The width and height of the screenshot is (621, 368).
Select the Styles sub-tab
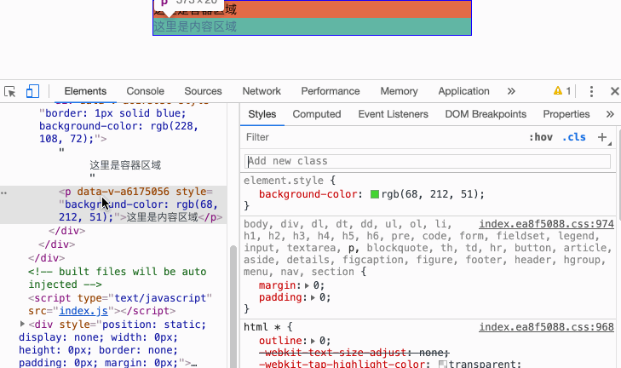[262, 114]
